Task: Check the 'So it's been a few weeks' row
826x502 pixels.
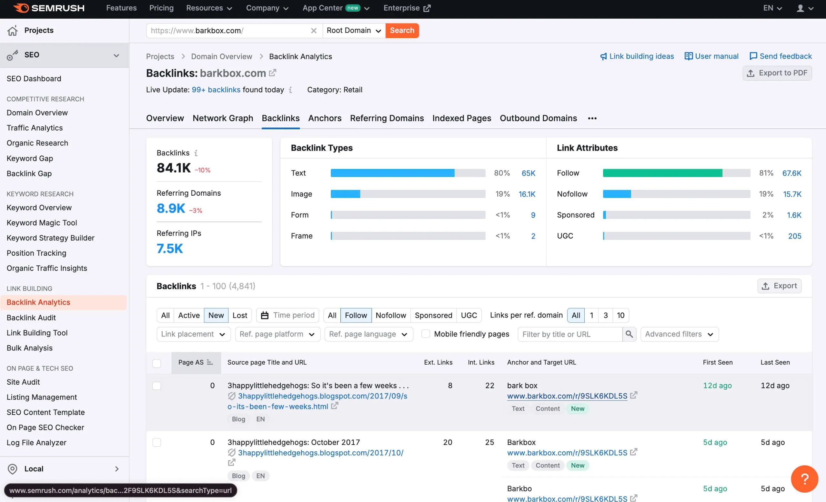Action: click(x=156, y=386)
